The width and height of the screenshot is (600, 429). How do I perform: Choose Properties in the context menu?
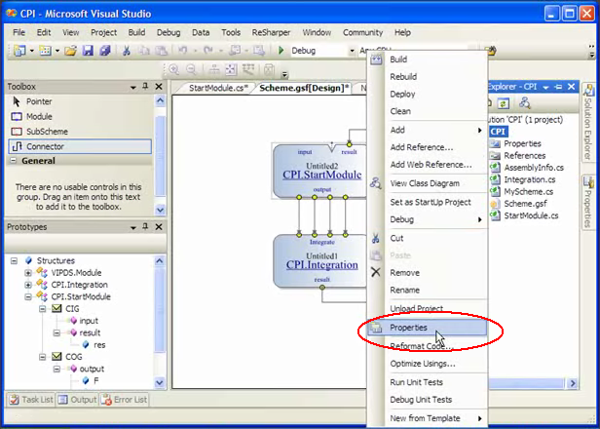pos(408,329)
